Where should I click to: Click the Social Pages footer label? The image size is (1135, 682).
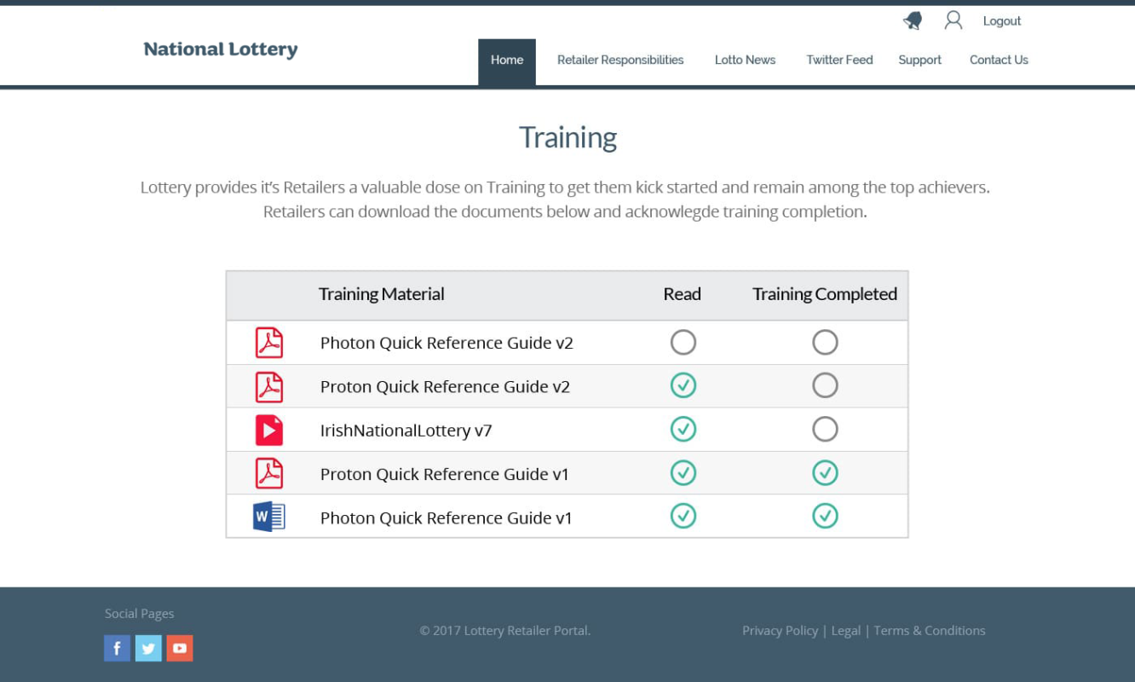(140, 614)
